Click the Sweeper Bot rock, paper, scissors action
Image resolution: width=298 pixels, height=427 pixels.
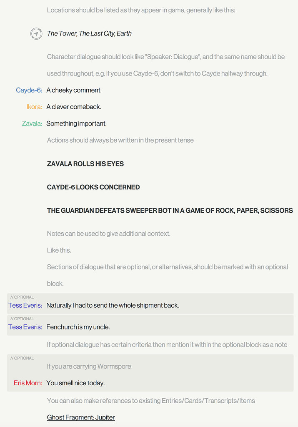click(170, 211)
